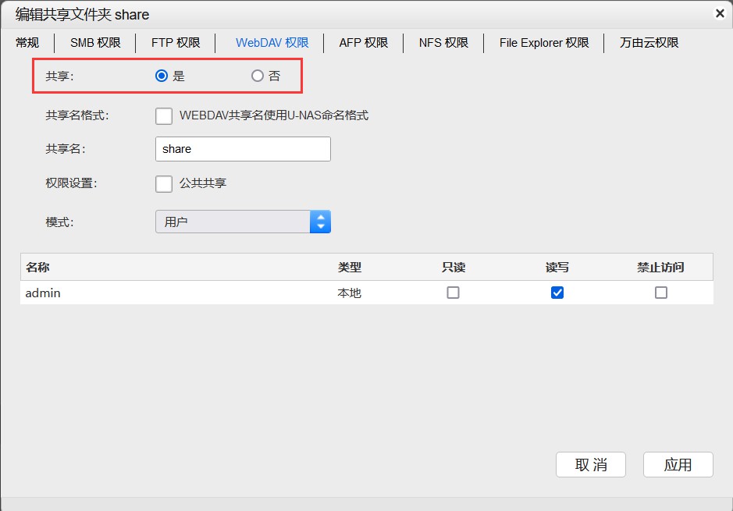The height and width of the screenshot is (511, 733).
Task: Uncheck 读写 permission for admin
Action: pos(557,293)
